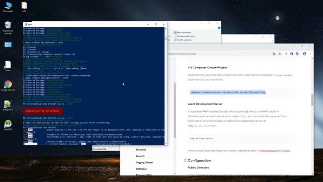Collapse Explorer ribbon with chevron

pos(216,28)
